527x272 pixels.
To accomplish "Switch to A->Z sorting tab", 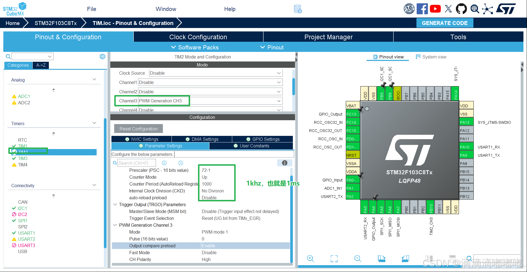I will pyautogui.click(x=41, y=65).
